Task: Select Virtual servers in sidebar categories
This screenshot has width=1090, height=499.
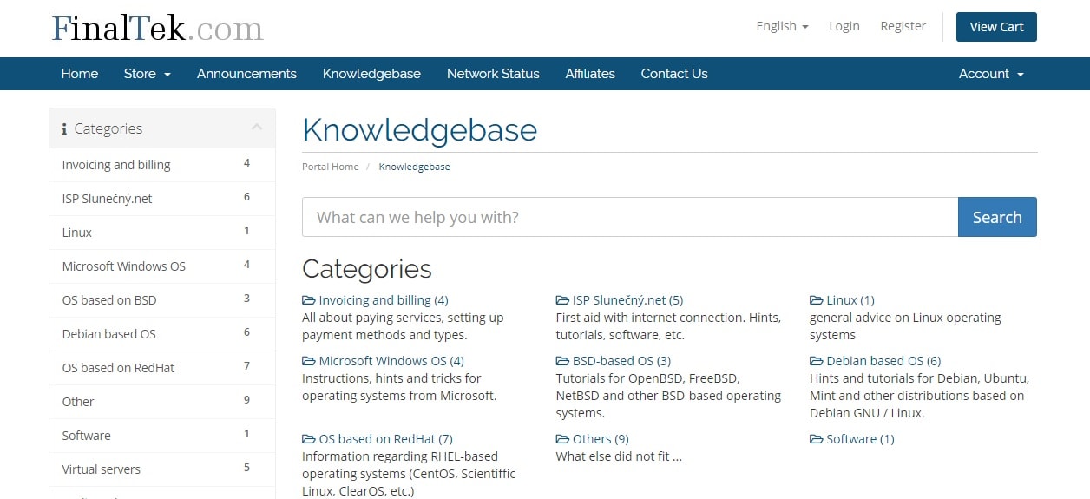Action: point(162,469)
